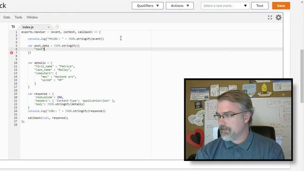Click var response on line 19
304x171 pixels.
38,94
